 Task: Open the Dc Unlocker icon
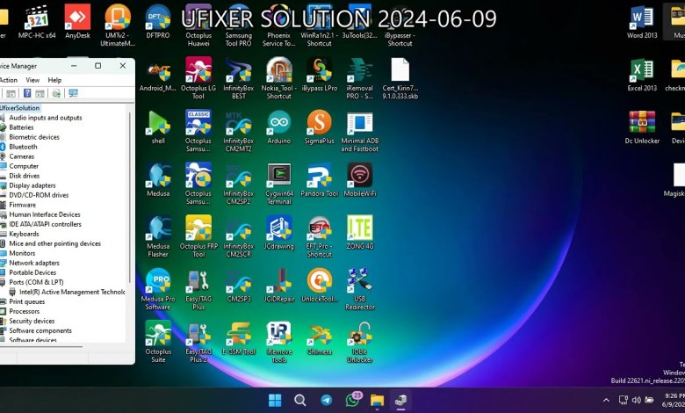tap(642, 127)
